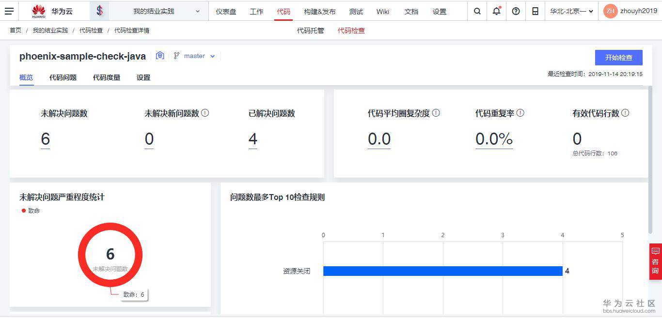Click the 资源关闭 rule label

tap(297, 271)
